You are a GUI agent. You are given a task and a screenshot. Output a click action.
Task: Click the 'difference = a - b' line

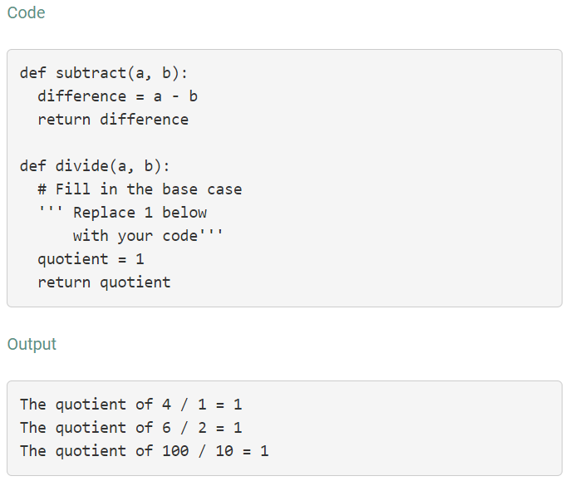pos(117,96)
